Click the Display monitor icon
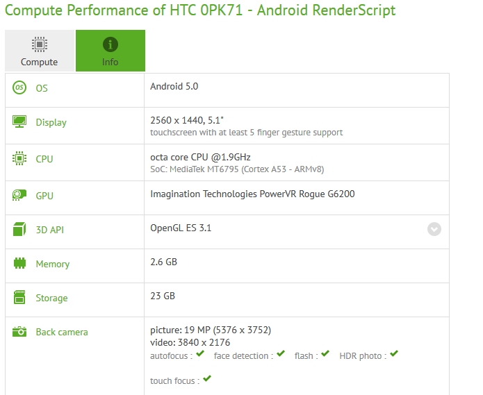The height and width of the screenshot is (395, 483). coord(19,121)
